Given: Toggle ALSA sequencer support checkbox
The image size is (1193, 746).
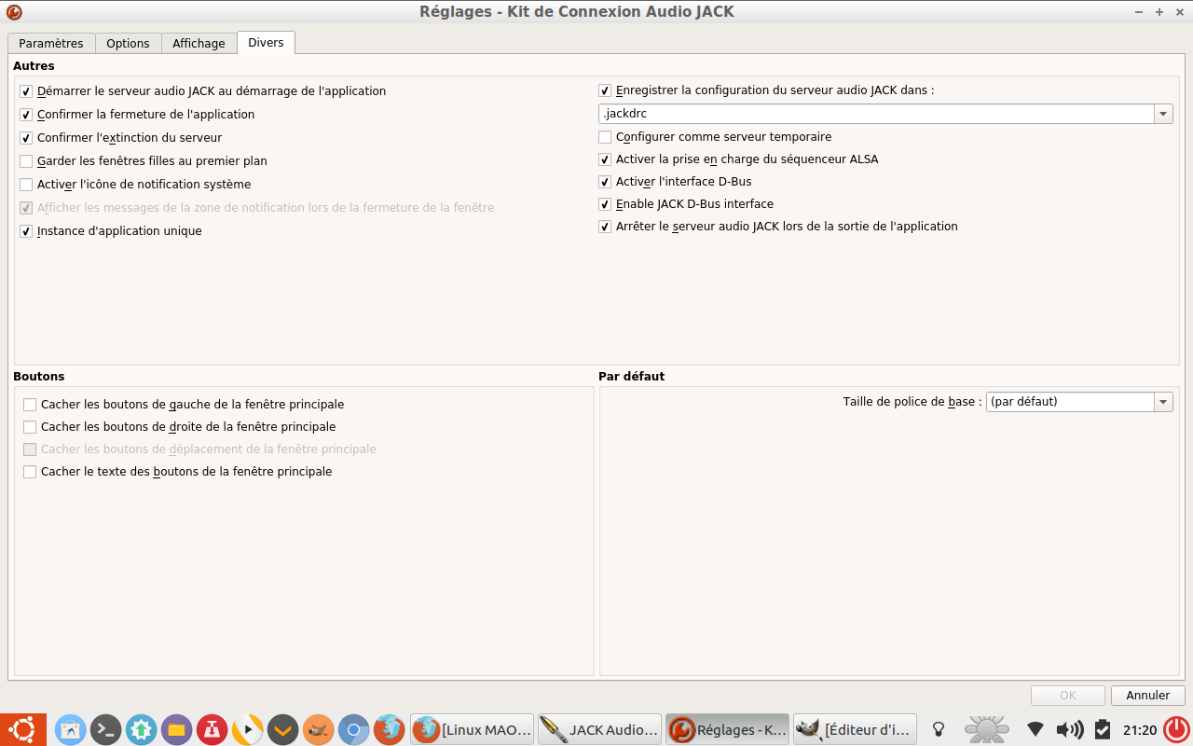Looking at the screenshot, I should point(605,159).
